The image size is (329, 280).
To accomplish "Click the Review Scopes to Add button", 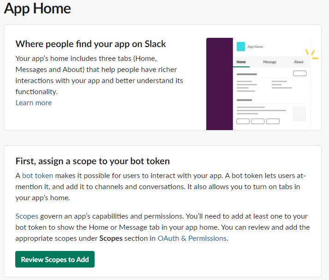I will point(55,259).
